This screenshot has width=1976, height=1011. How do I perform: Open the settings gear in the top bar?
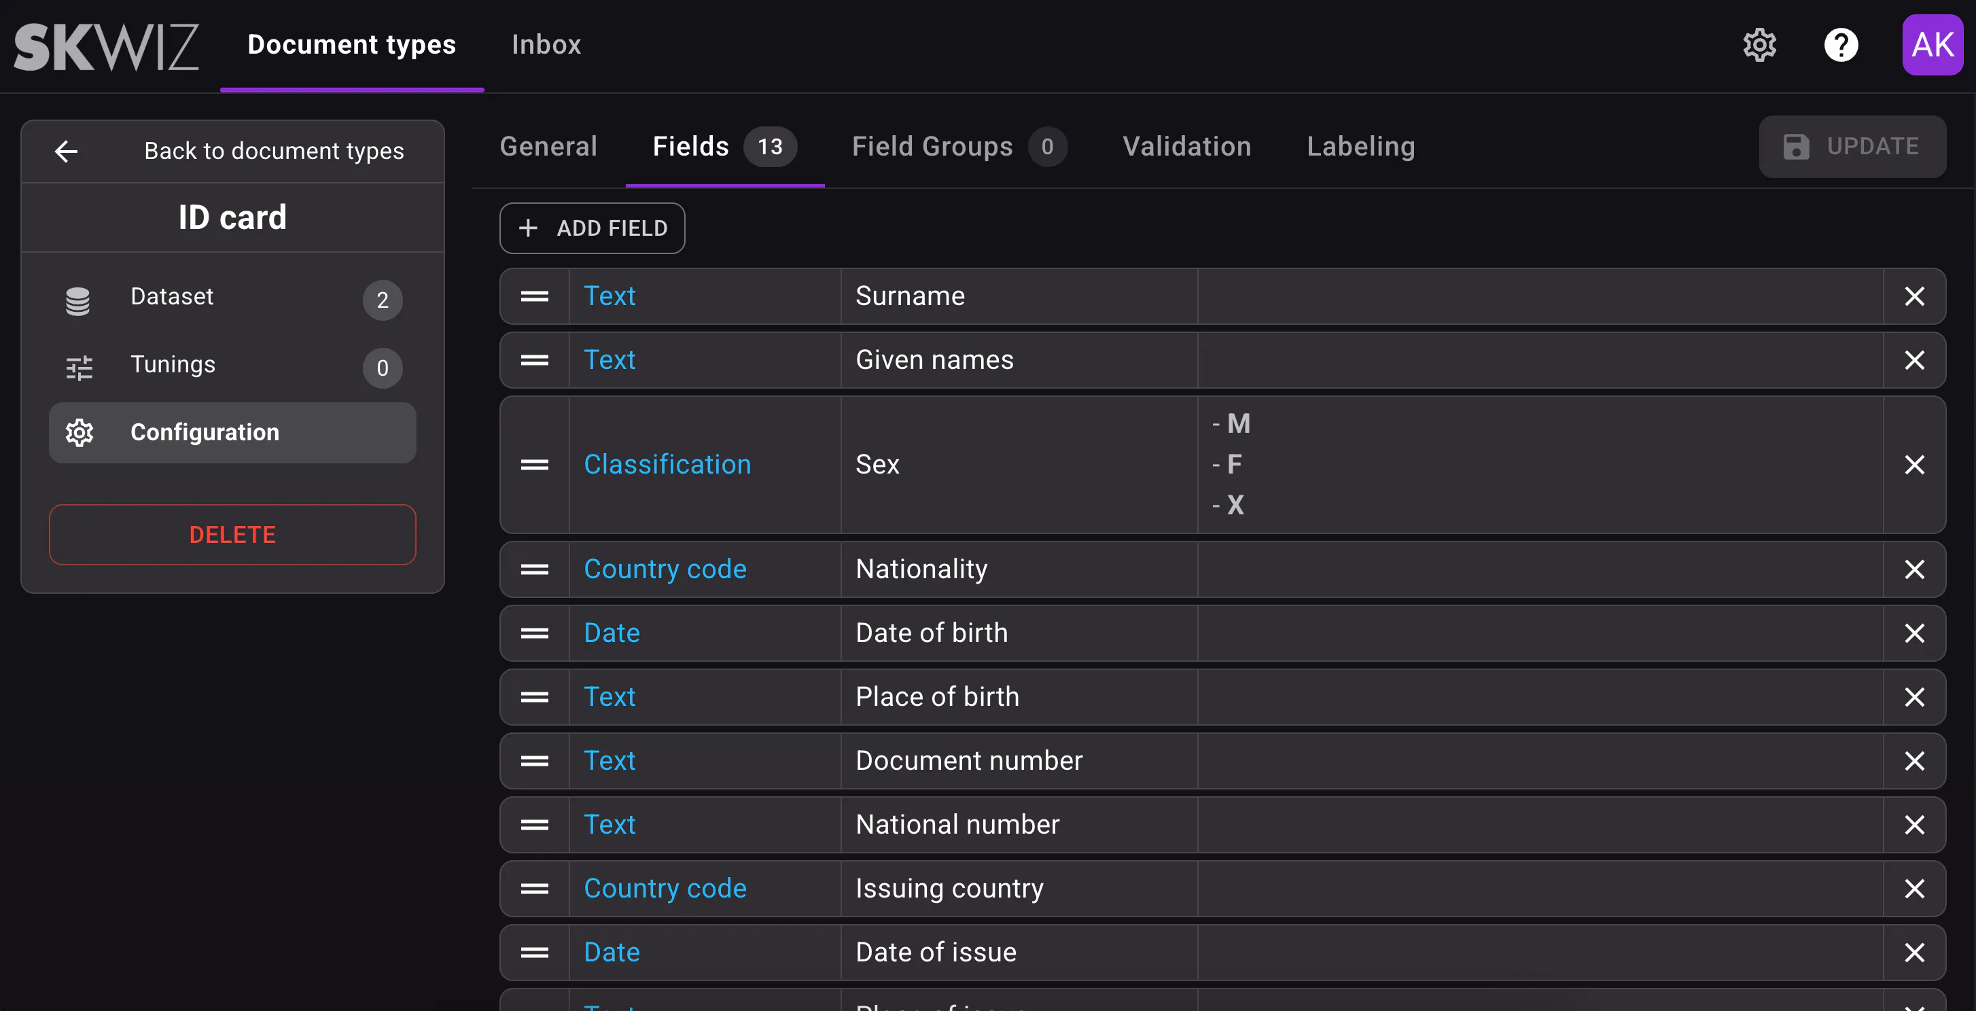click(1759, 44)
